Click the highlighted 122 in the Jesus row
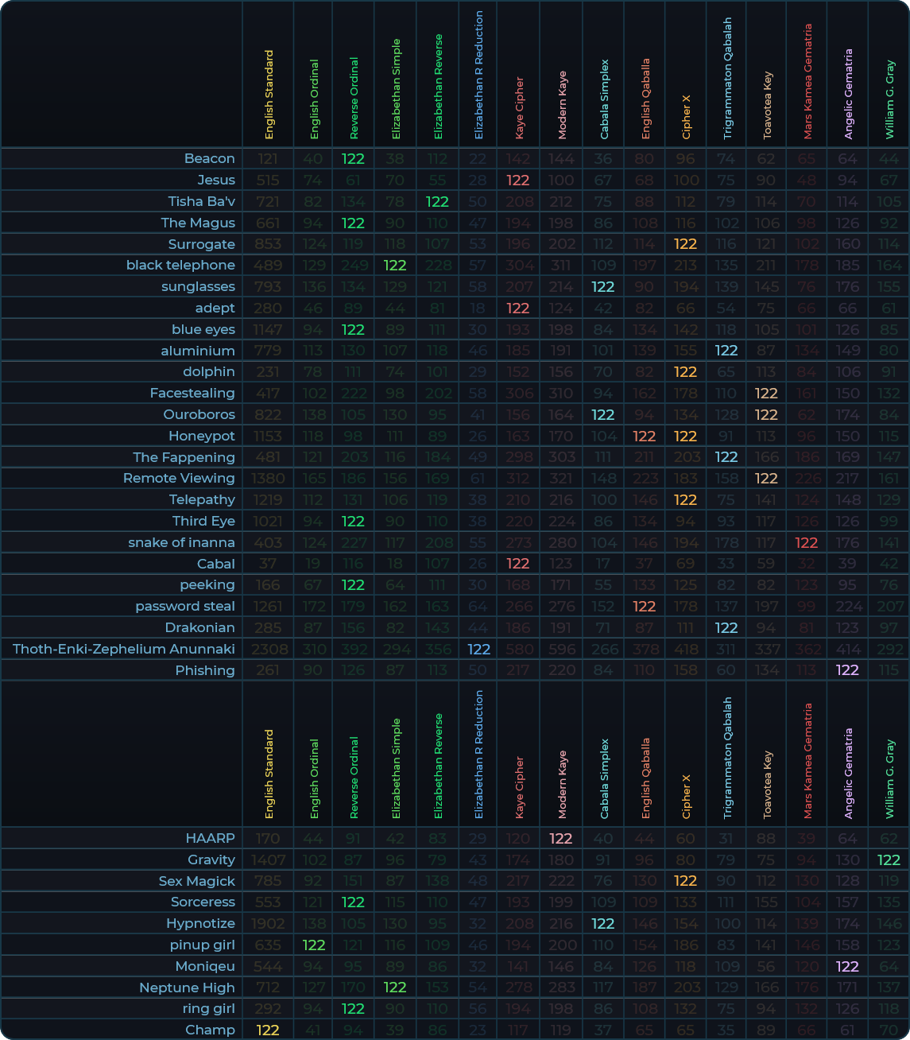This screenshot has width=910, height=1040. (518, 180)
